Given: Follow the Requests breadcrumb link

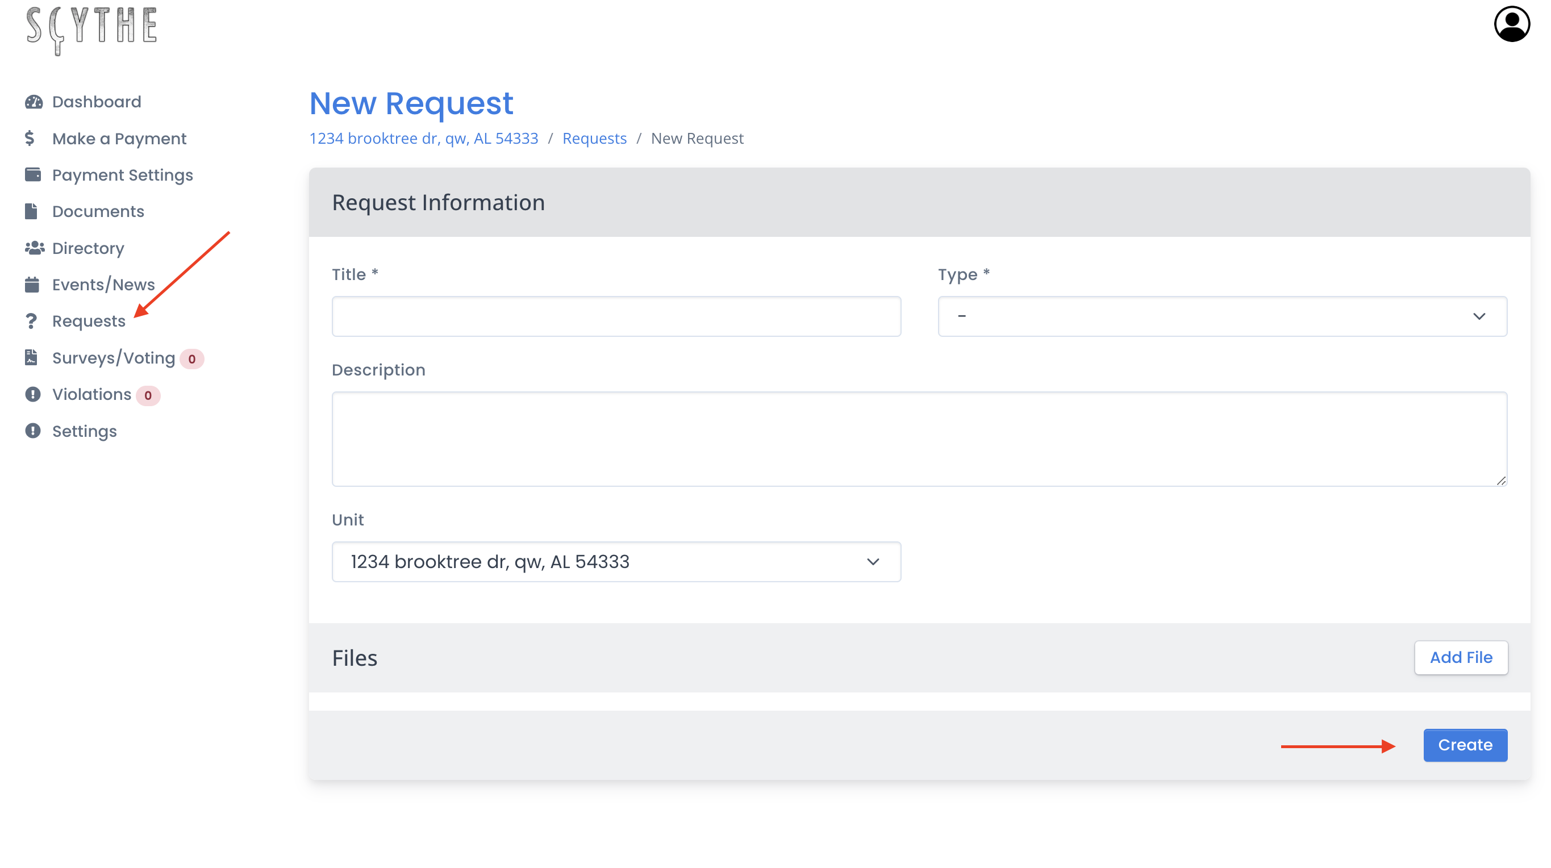Looking at the screenshot, I should point(594,139).
